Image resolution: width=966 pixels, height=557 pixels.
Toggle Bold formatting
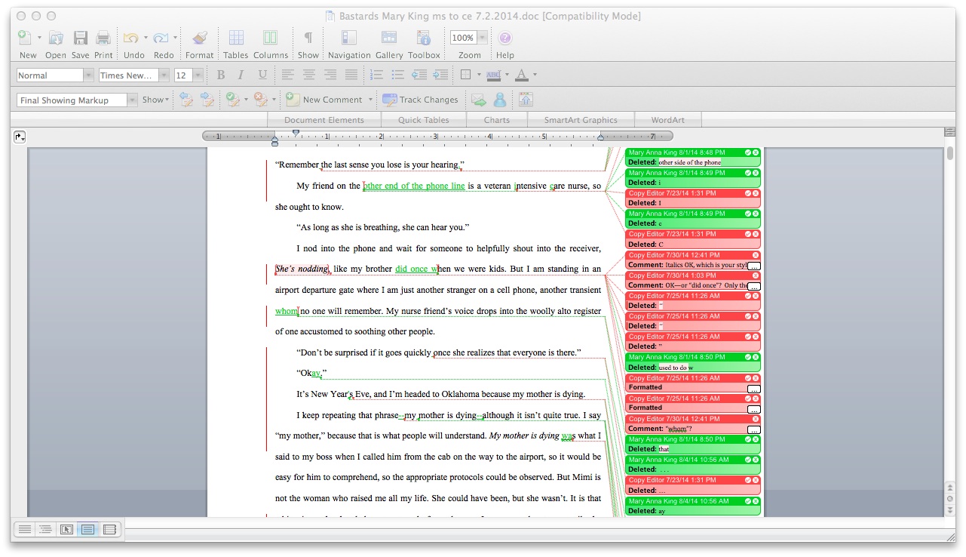[x=221, y=75]
